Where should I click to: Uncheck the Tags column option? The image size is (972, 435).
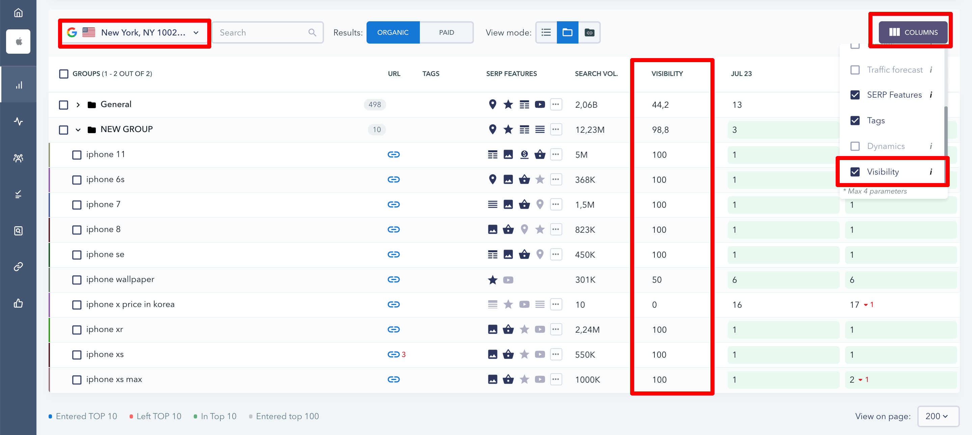coord(855,121)
